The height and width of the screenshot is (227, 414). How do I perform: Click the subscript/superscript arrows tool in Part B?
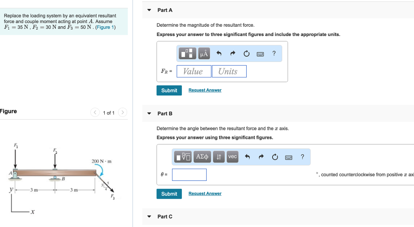[x=219, y=157]
